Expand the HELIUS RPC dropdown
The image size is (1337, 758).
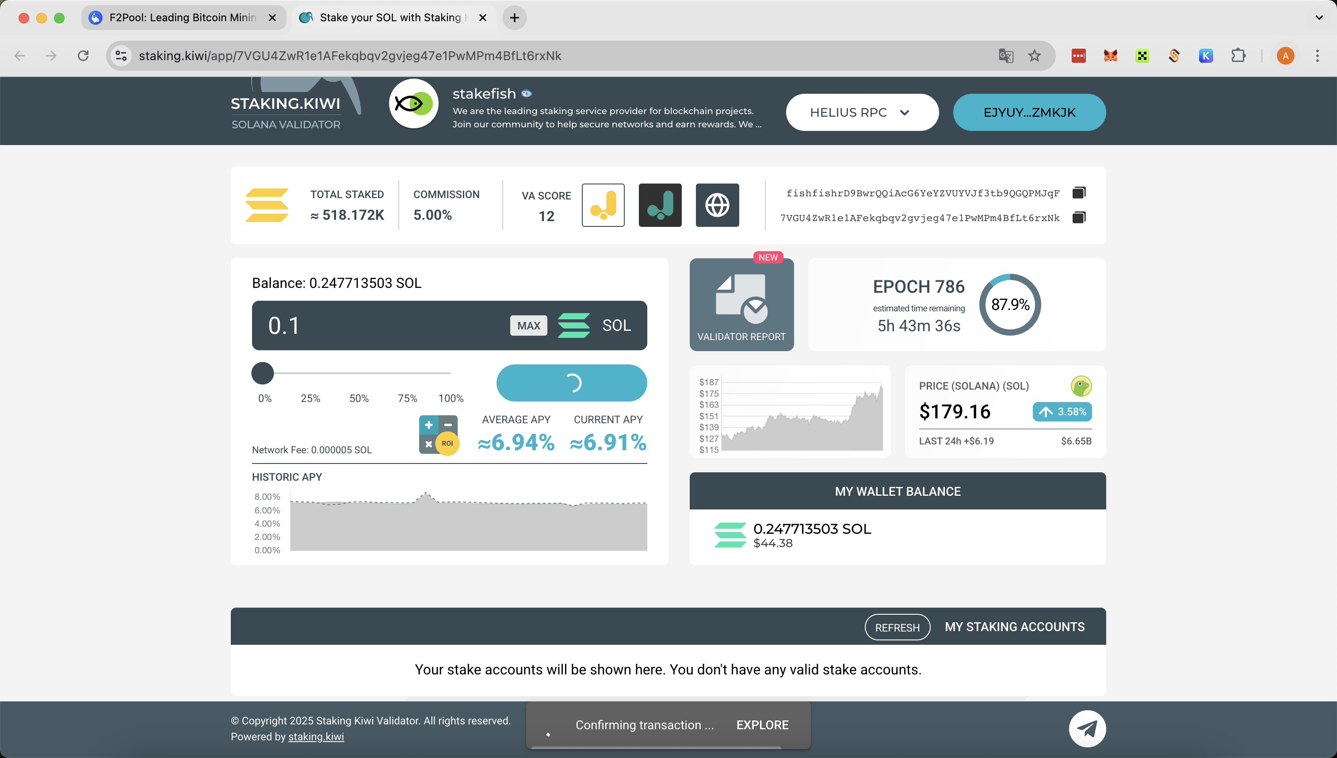point(862,112)
